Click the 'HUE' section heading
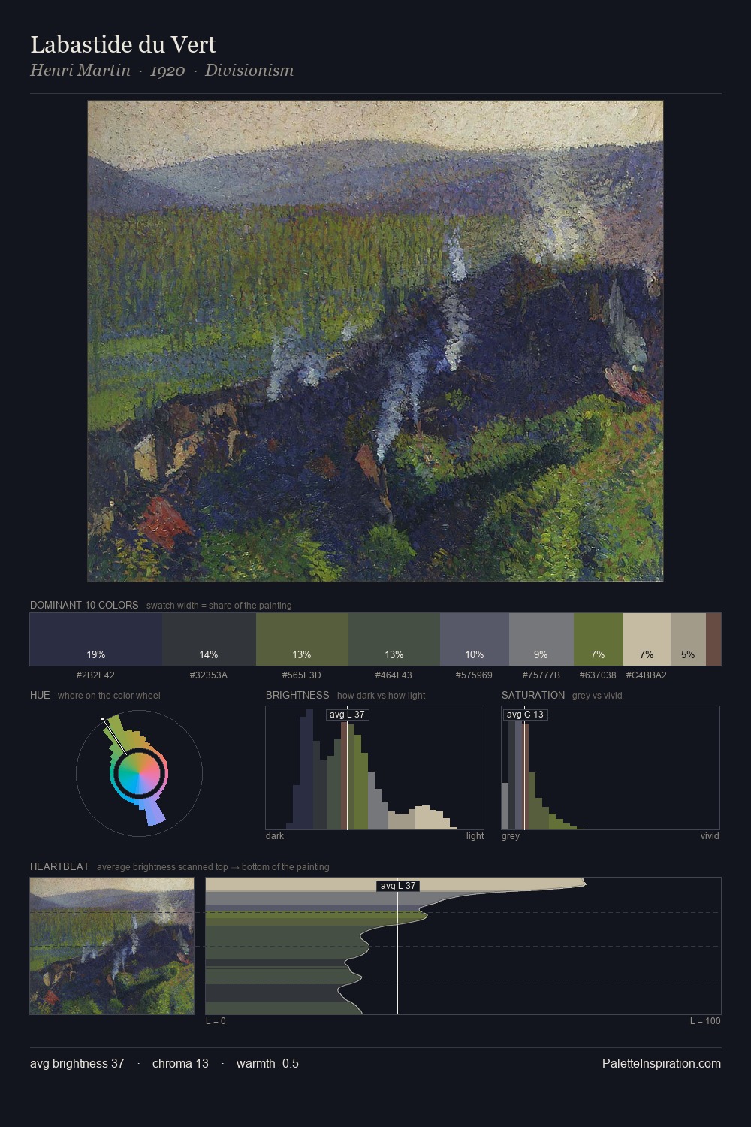Viewport: 751px width, 1127px height. pos(40,695)
